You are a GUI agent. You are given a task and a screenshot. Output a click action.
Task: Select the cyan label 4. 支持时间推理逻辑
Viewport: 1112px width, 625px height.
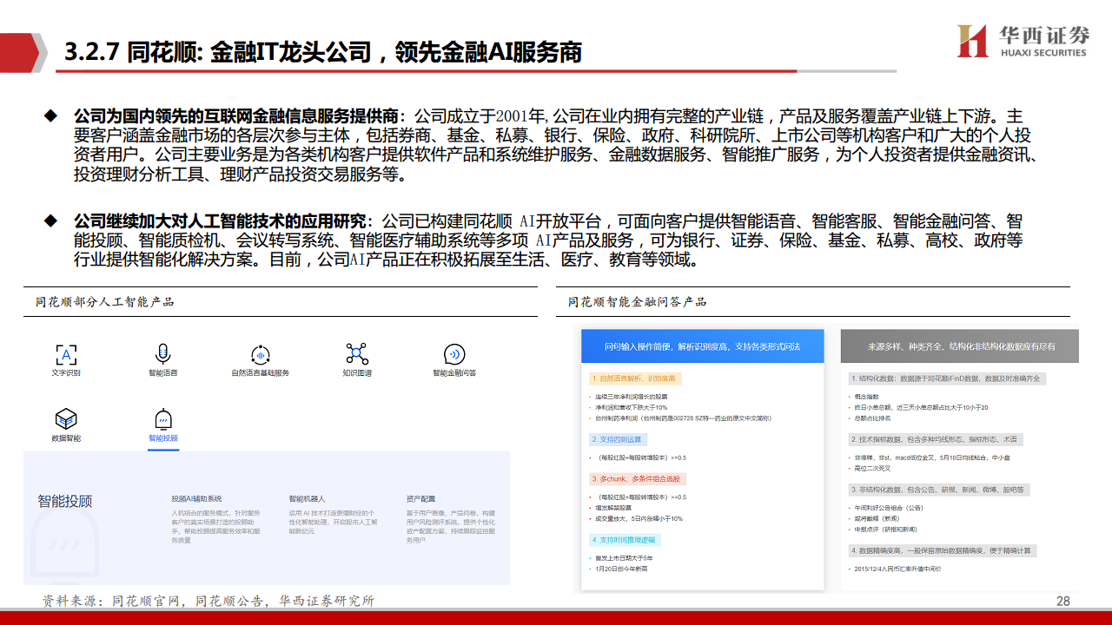coord(625,539)
